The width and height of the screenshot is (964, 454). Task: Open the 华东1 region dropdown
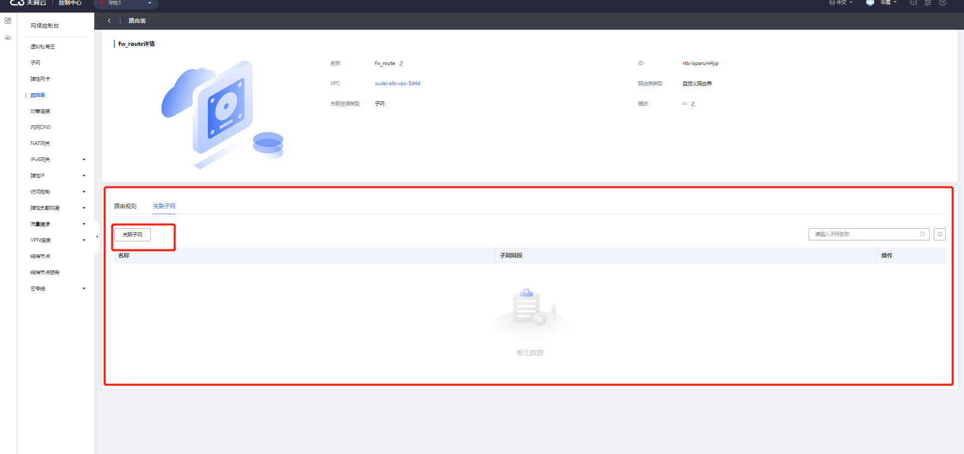point(126,4)
